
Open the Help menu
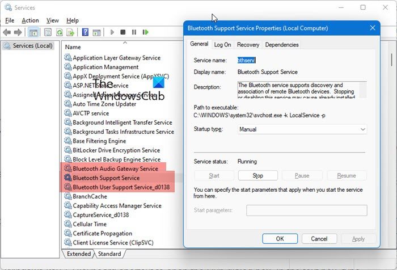click(73, 20)
